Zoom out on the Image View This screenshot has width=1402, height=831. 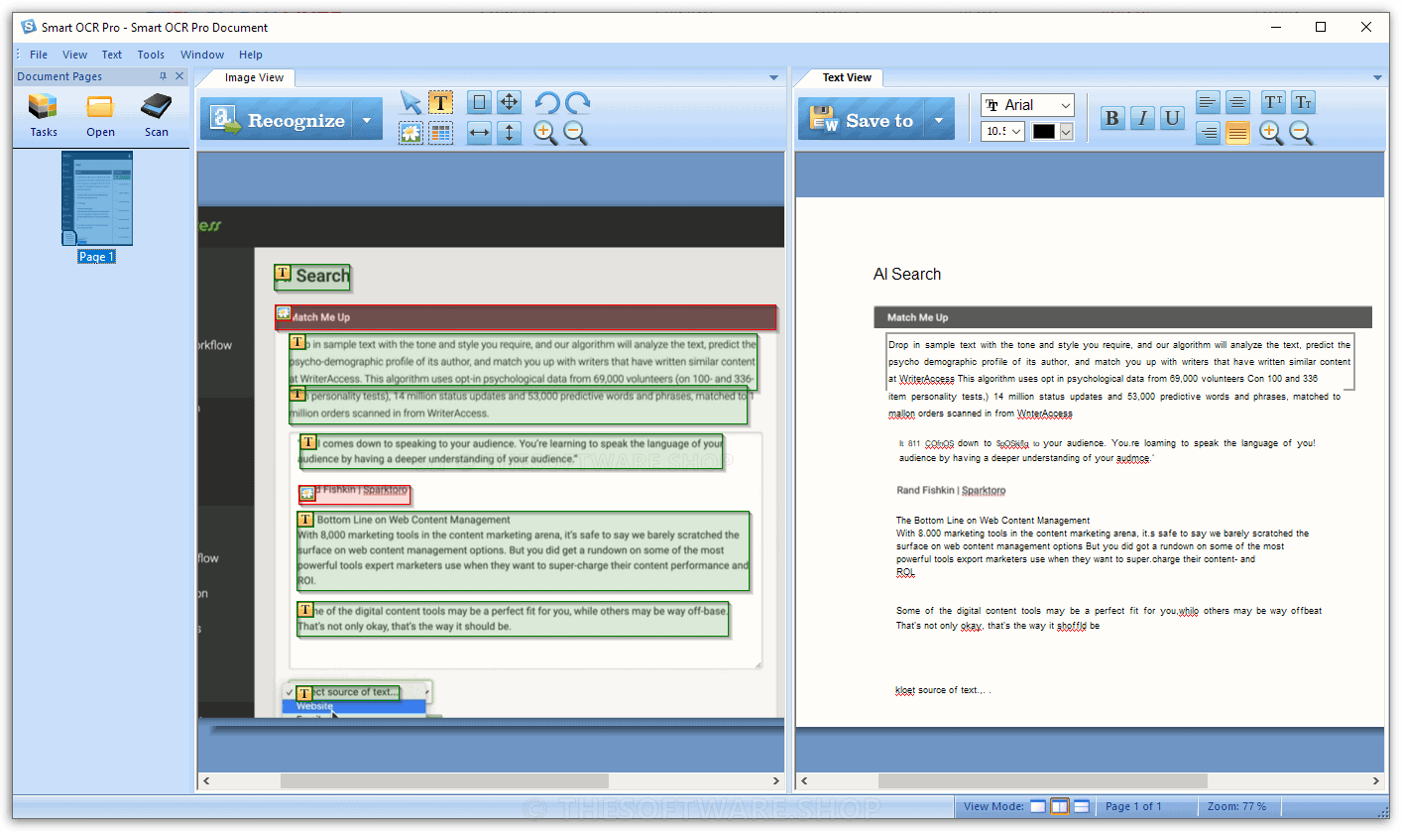[576, 133]
